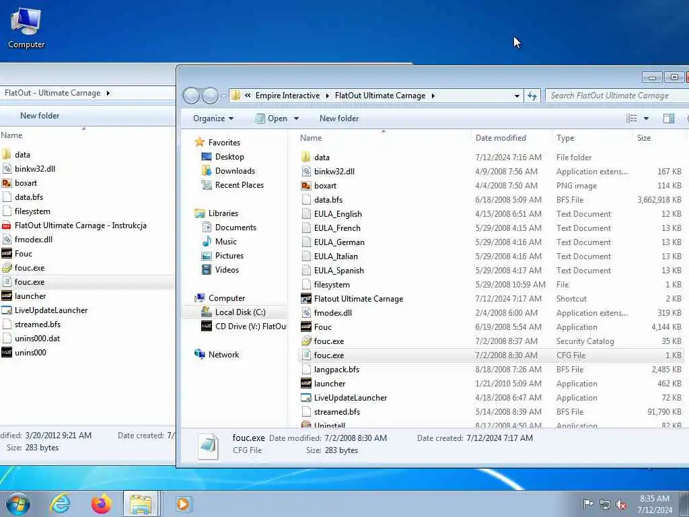Select Empire Interactive breadcrumb segment
Image resolution: width=689 pixels, height=517 pixels.
287,96
